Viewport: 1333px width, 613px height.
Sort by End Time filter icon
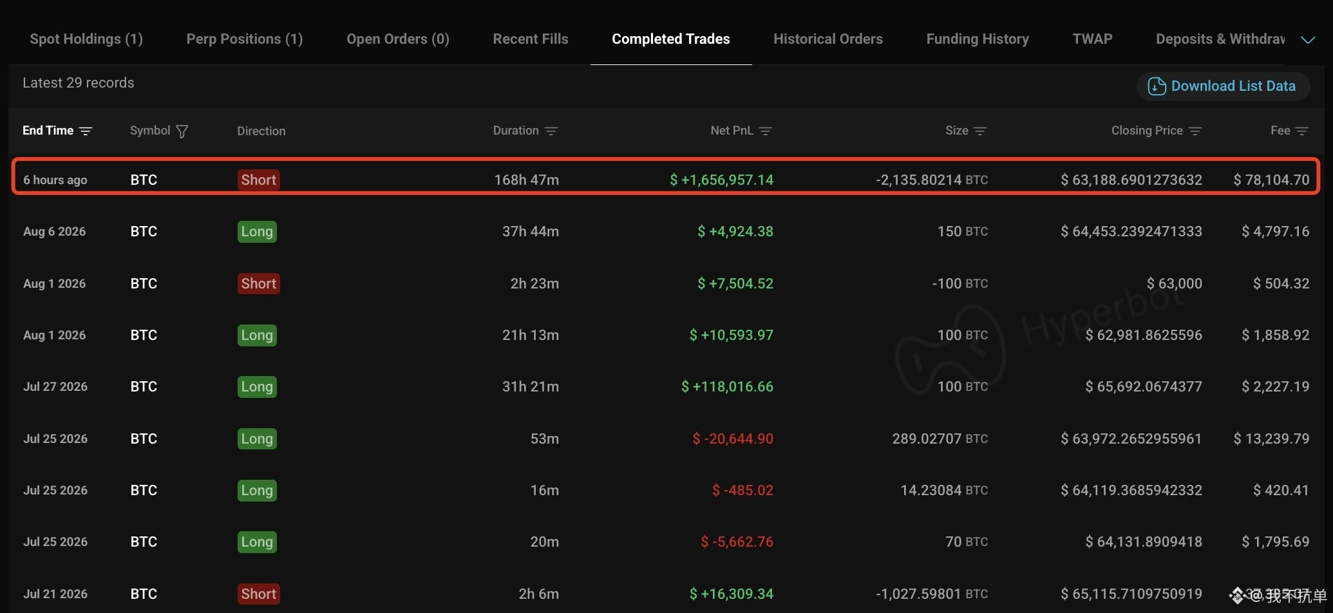point(86,131)
